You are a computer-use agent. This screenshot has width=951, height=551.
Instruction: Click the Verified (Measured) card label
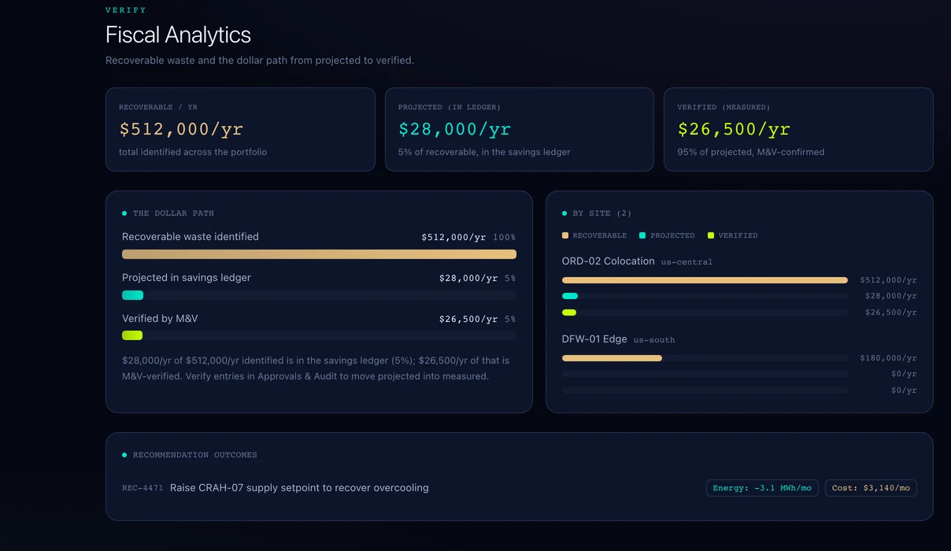[724, 107]
